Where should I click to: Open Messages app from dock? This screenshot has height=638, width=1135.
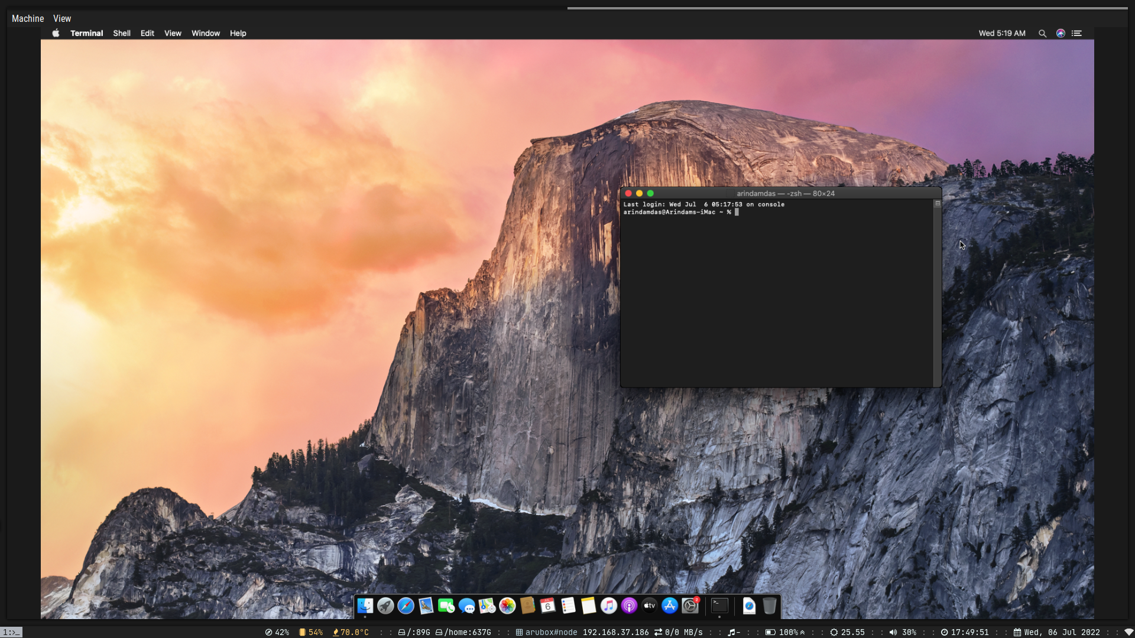[466, 606]
